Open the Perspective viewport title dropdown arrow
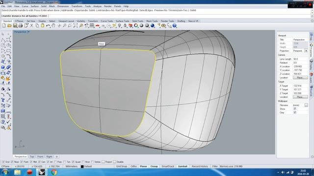Viewport: 314px width, 176px height. pos(28,32)
